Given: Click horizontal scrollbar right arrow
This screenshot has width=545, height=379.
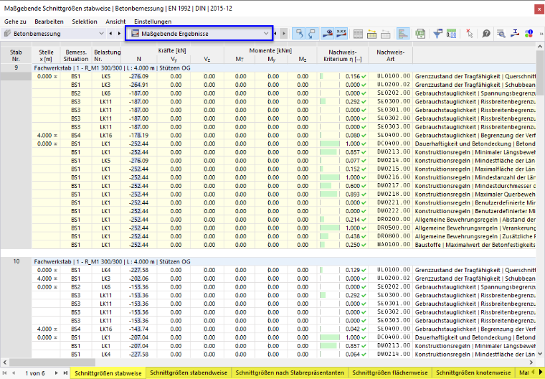Looking at the screenshot, I should click(531, 362).
